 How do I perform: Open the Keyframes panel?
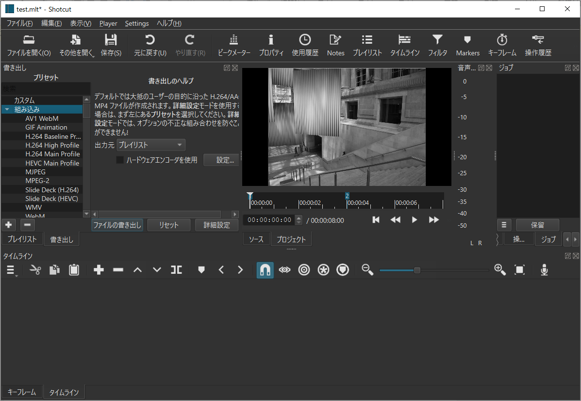(502, 45)
